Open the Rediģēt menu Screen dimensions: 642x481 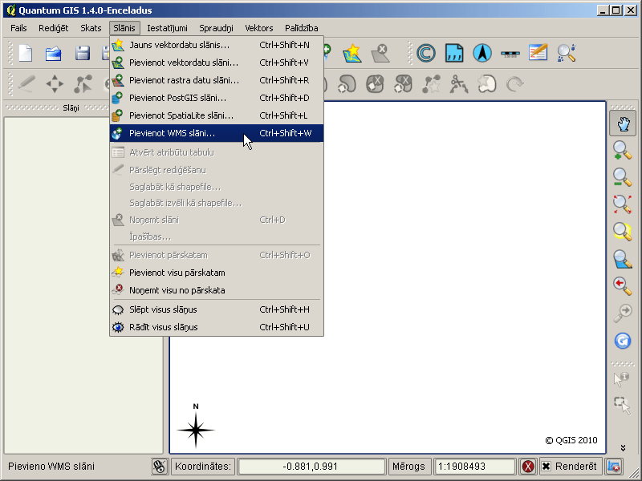[x=53, y=28]
